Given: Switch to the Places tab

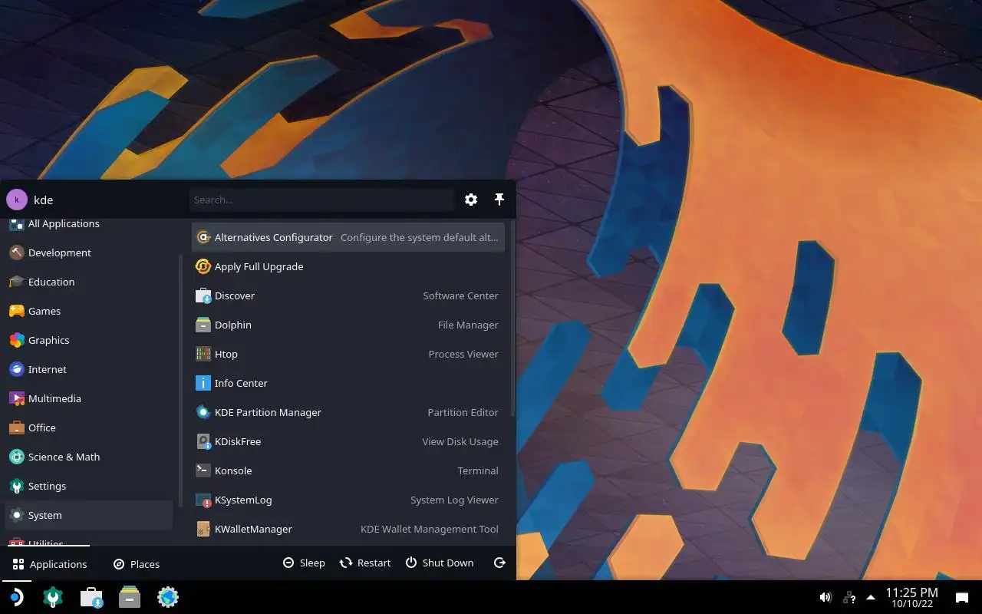Looking at the screenshot, I should tap(137, 564).
